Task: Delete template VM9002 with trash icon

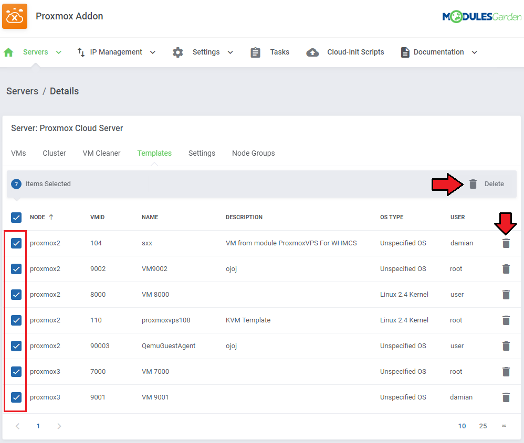Action: tap(506, 269)
